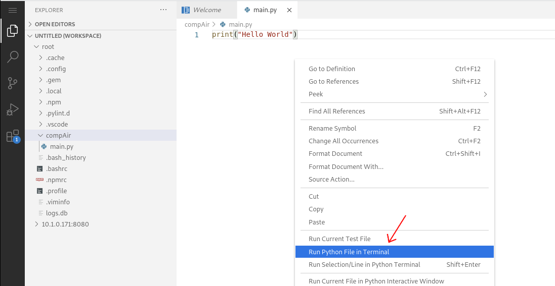The width and height of the screenshot is (555, 286).
Task: Open the Source Control view
Action: 12,83
